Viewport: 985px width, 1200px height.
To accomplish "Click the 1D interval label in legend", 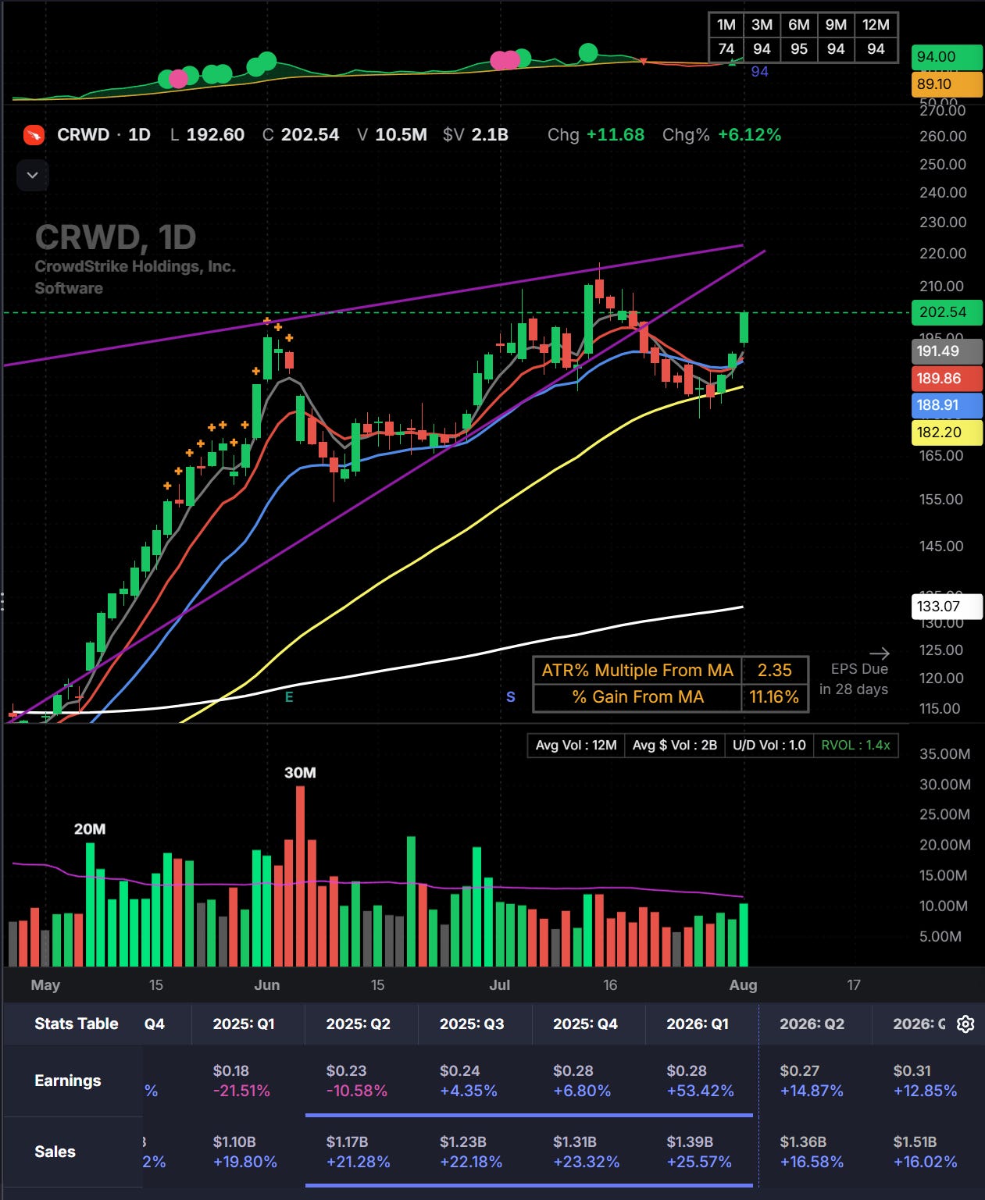I will (139, 134).
